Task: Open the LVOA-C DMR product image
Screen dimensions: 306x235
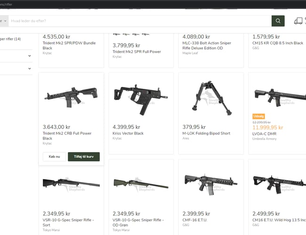Action: click(280, 97)
